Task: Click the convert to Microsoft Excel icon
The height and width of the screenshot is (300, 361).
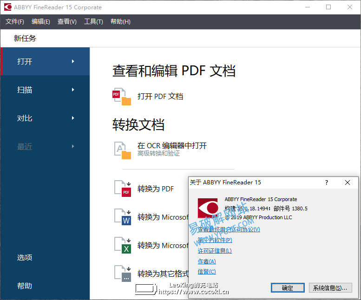Action: pyautogui.click(x=123, y=245)
